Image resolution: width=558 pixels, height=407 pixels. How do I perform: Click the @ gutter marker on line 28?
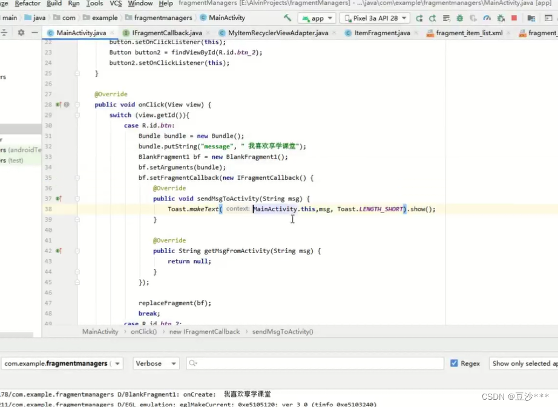[67, 104]
